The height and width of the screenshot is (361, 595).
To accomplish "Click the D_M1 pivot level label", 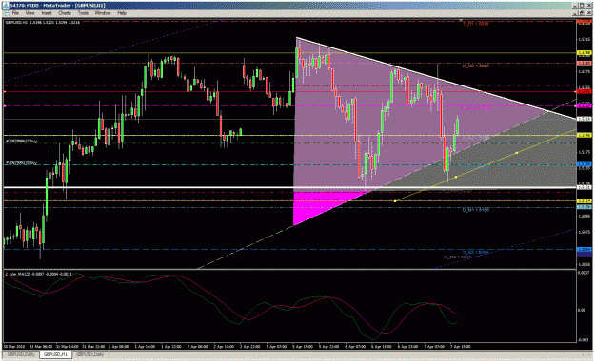I will click(x=475, y=210).
